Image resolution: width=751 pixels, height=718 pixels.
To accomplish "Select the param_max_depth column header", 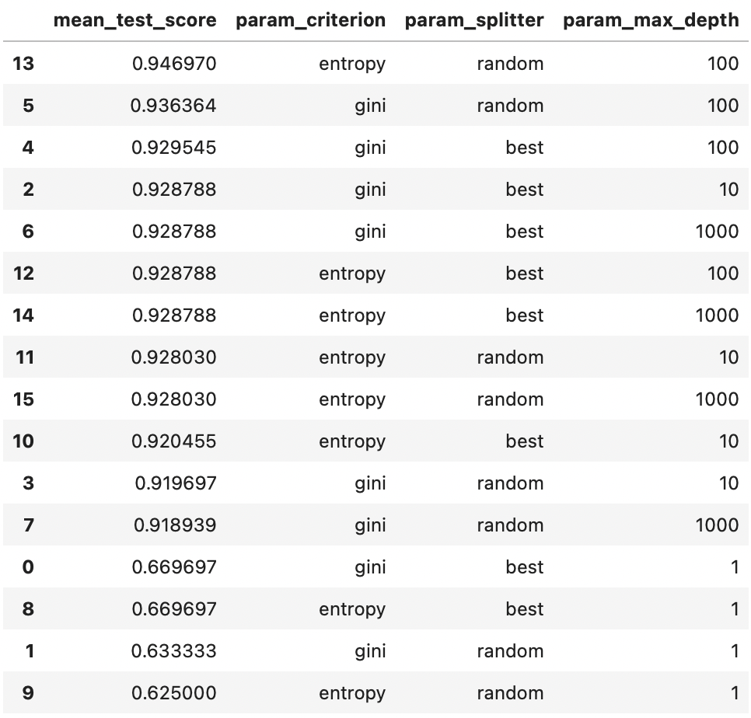I will (651, 20).
